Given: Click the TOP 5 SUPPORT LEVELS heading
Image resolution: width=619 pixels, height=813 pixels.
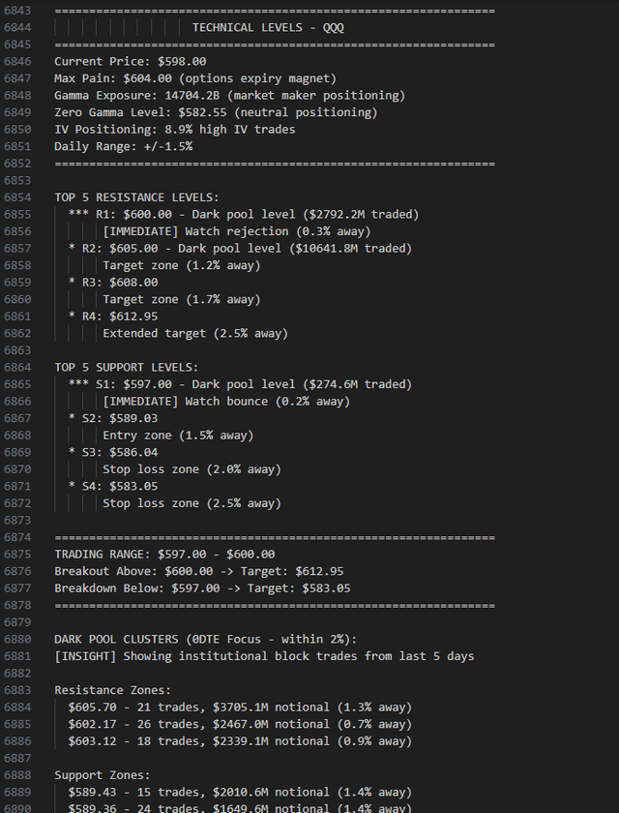Looking at the screenshot, I should (126, 367).
